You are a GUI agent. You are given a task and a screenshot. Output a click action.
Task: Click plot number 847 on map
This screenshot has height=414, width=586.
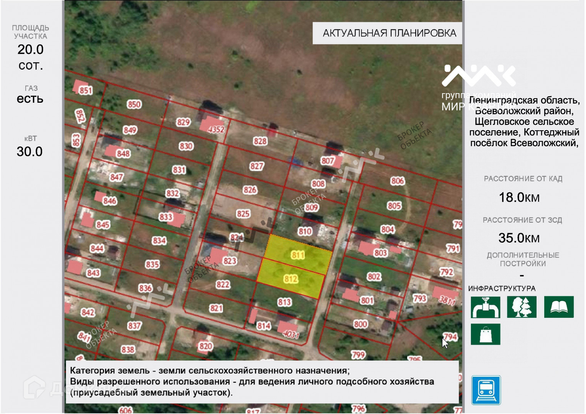pyautogui.click(x=116, y=177)
